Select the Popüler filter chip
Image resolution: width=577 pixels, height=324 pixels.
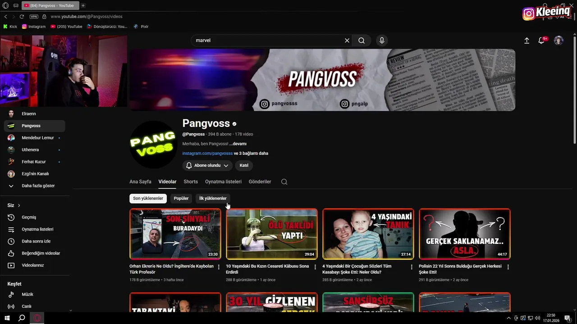pyautogui.click(x=181, y=198)
